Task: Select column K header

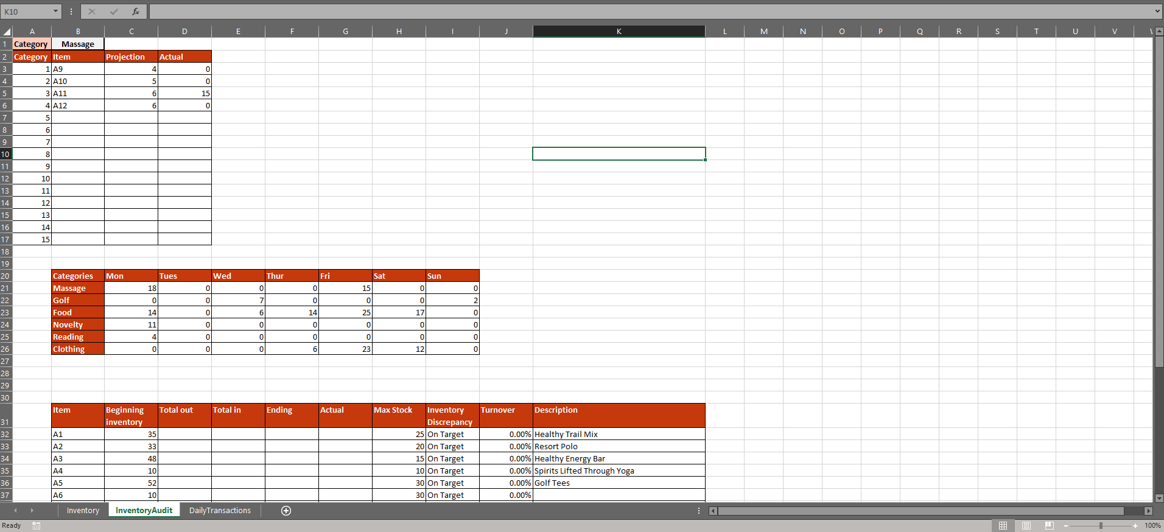Action: point(619,32)
